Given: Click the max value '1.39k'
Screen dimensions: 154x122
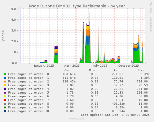Looking at the screenshot, I should 145,78.
